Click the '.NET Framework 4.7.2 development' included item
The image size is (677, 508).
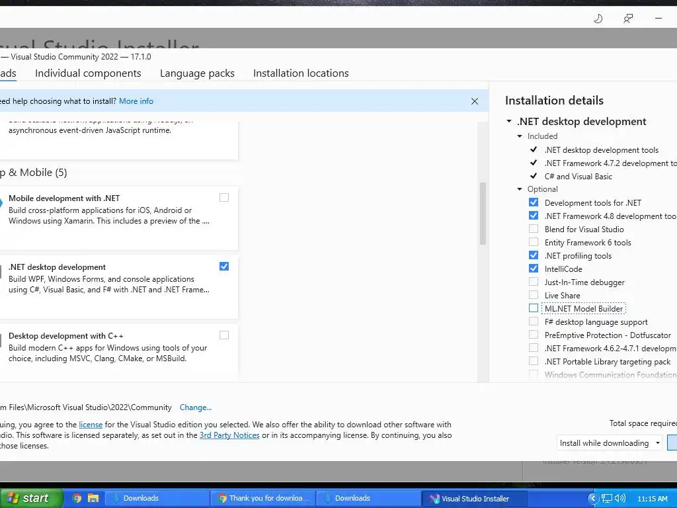(610, 163)
